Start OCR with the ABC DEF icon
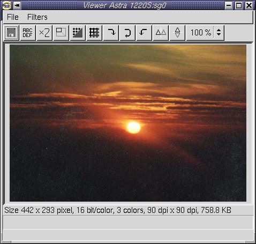Image resolution: width=256 pixels, height=244 pixels. [x=28, y=33]
